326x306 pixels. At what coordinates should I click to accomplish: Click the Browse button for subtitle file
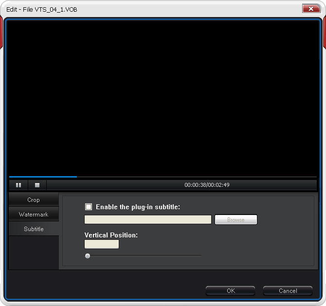(236, 220)
